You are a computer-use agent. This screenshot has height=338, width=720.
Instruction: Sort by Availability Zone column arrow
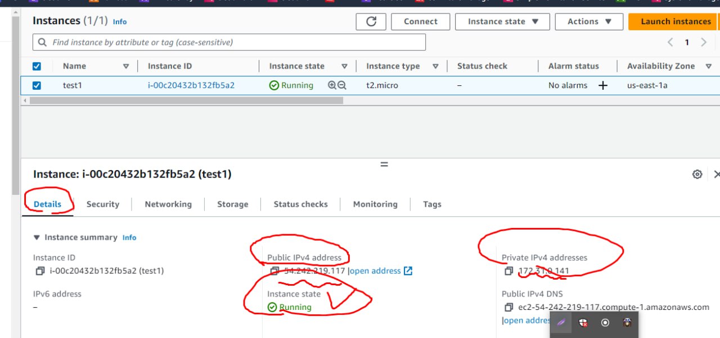pyautogui.click(x=708, y=66)
